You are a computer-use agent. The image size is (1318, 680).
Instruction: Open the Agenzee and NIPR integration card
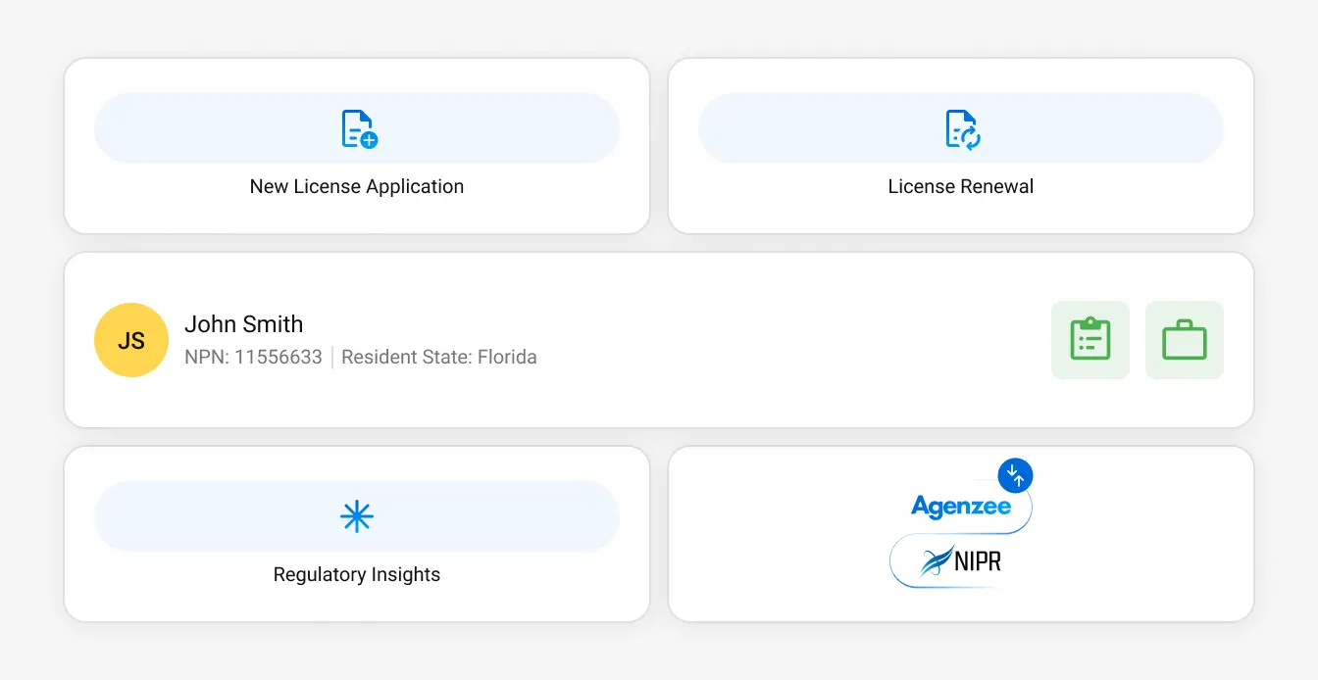tap(960, 534)
